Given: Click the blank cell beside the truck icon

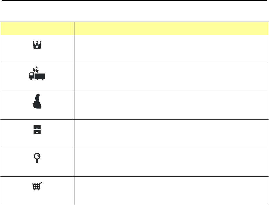Looking at the screenshot, I should tap(171, 77).
